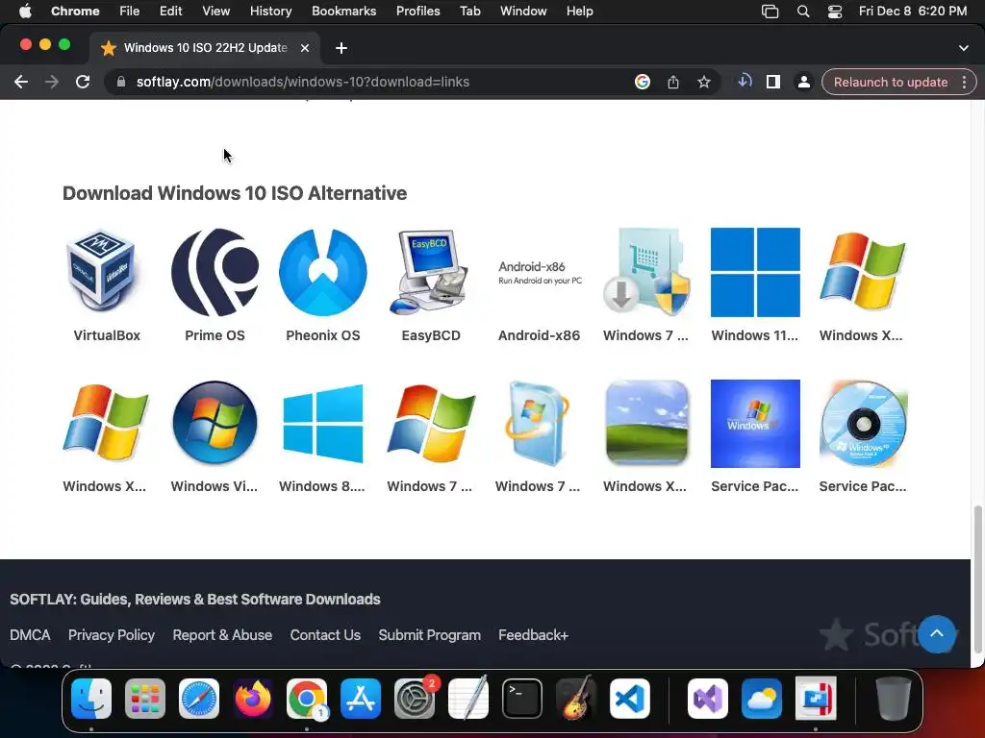Open System Settings in the Dock
The height and width of the screenshot is (738, 985).
pyautogui.click(x=415, y=698)
